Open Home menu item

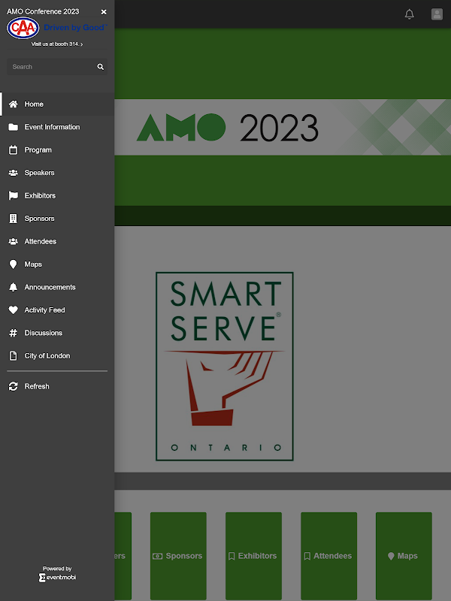(x=57, y=104)
